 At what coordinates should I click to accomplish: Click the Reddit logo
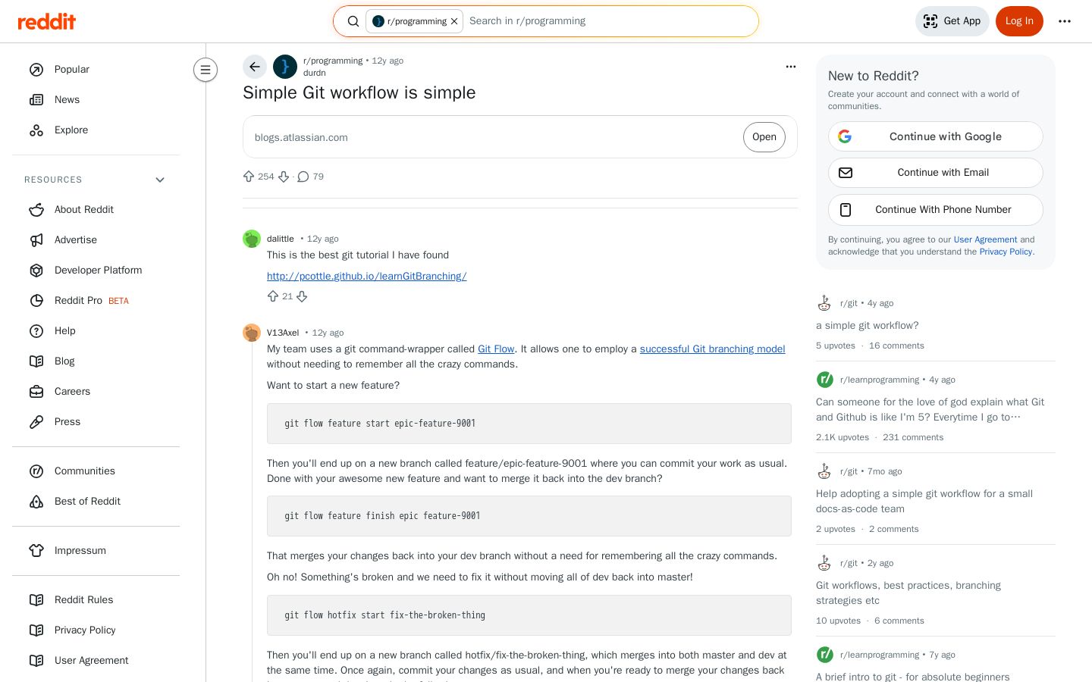(x=47, y=21)
